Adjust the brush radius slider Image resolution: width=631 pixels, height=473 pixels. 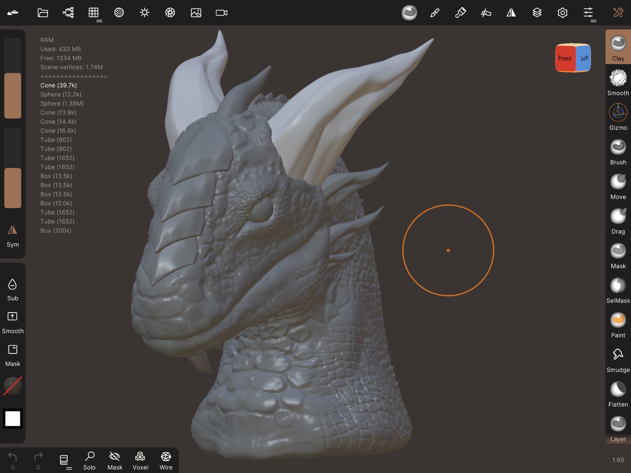tap(12, 78)
